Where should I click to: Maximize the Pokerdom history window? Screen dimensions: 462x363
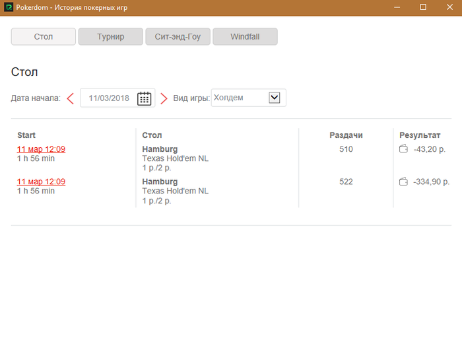tap(423, 7)
